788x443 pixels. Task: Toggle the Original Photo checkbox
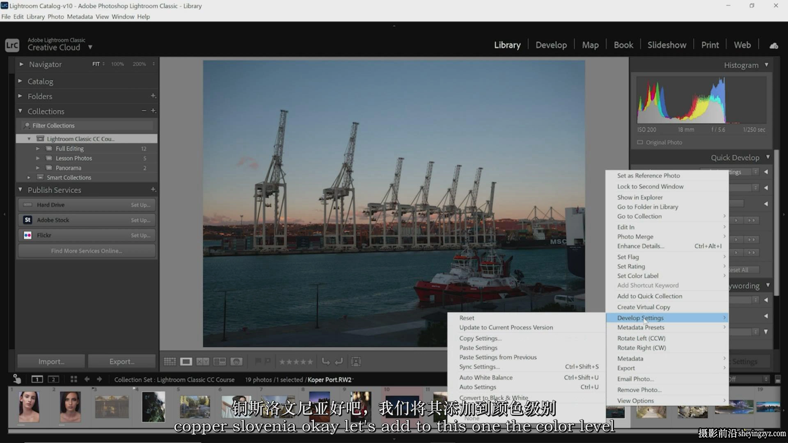[x=640, y=142]
